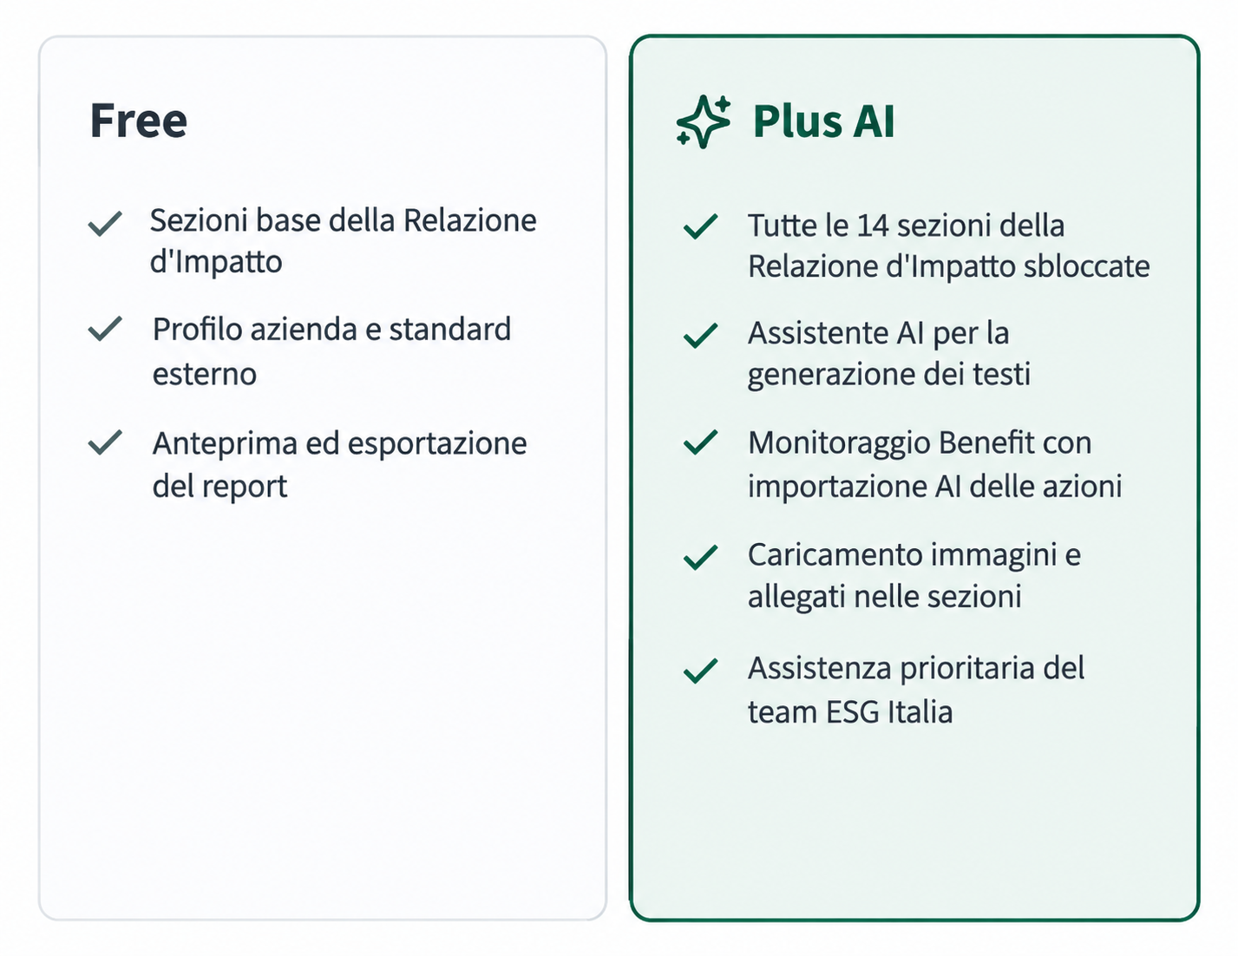Select the Free plan heading
This screenshot has height=956, width=1238.
click(x=139, y=121)
